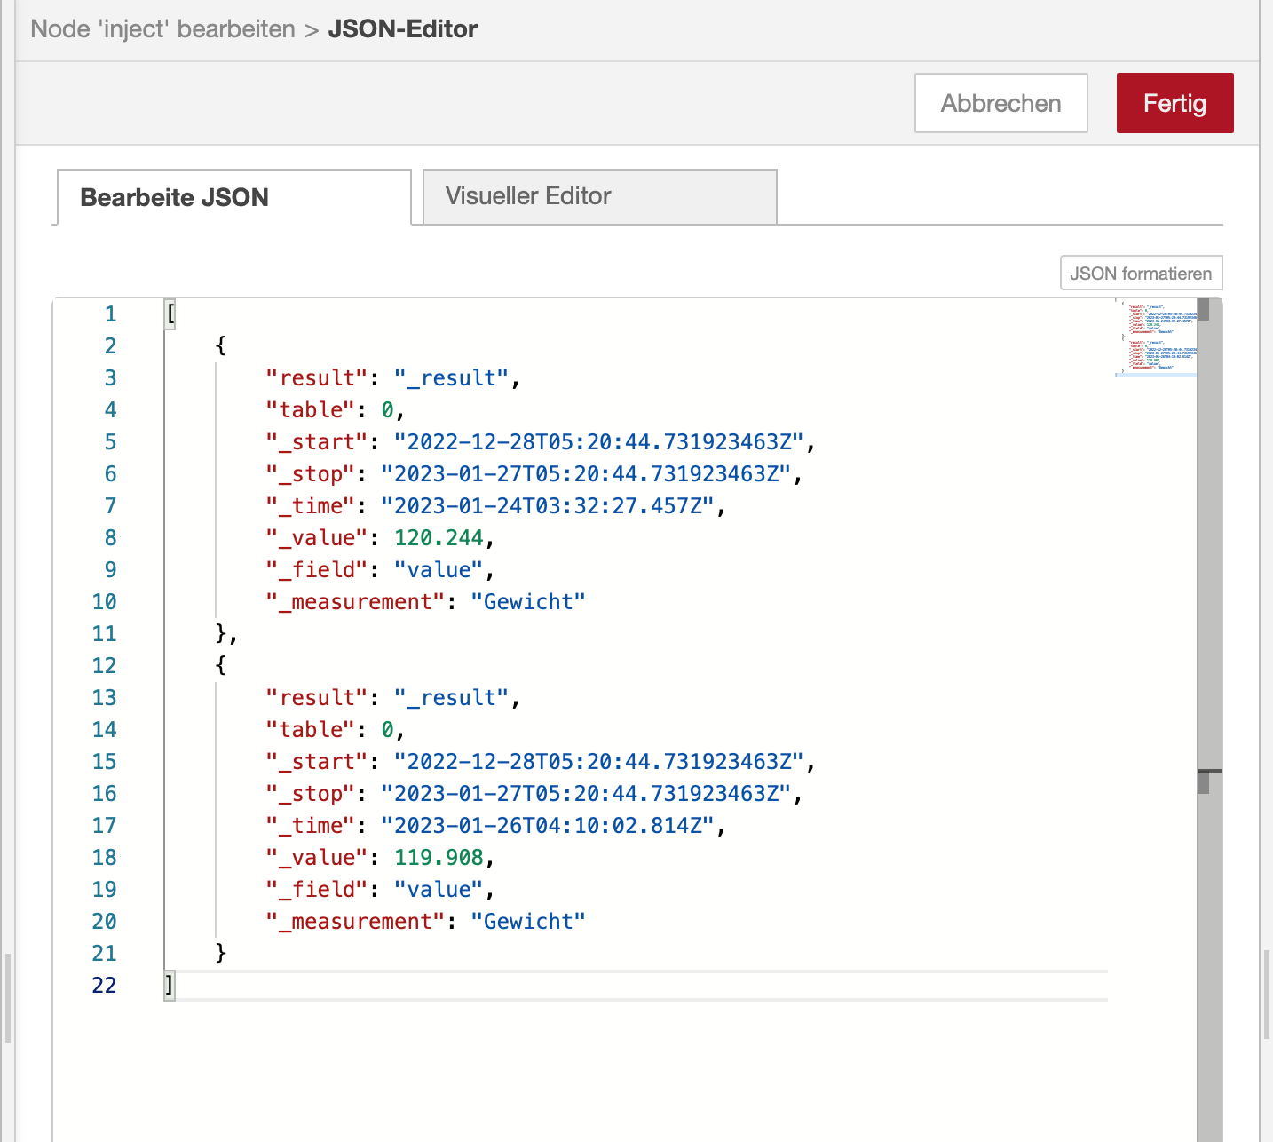Click the code minimap preview

tap(1156, 337)
